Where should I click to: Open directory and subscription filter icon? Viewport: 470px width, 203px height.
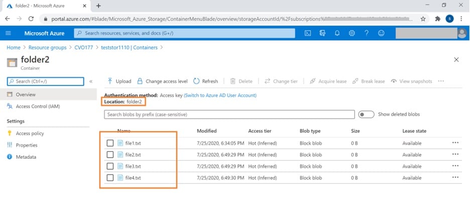(322, 33)
